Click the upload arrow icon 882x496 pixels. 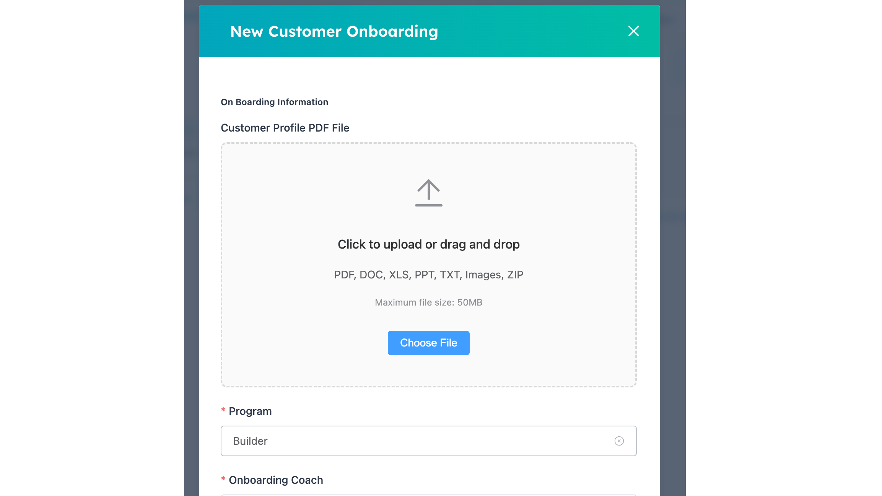428,193
